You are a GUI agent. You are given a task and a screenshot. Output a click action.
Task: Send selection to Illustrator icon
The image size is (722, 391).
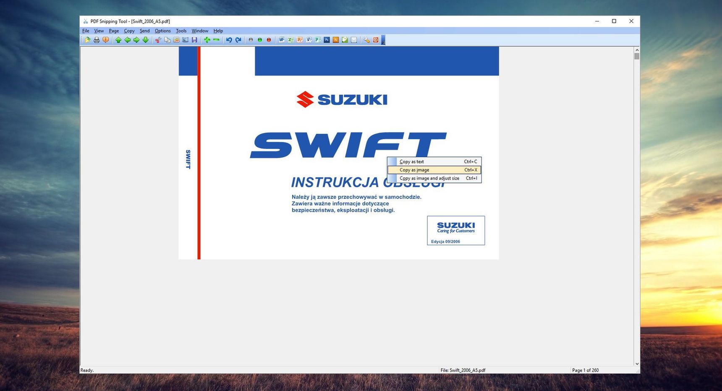coord(336,40)
